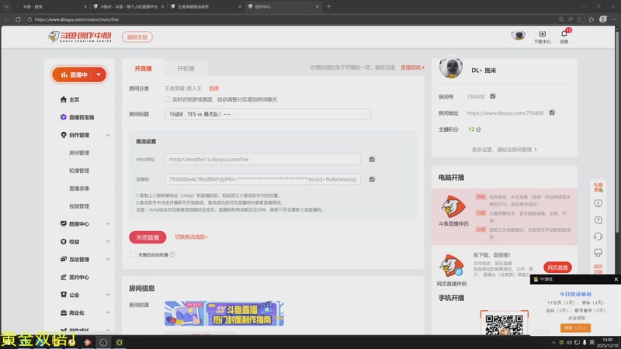
Task: Open 视频管理 in the sidebar
Action: (79, 206)
